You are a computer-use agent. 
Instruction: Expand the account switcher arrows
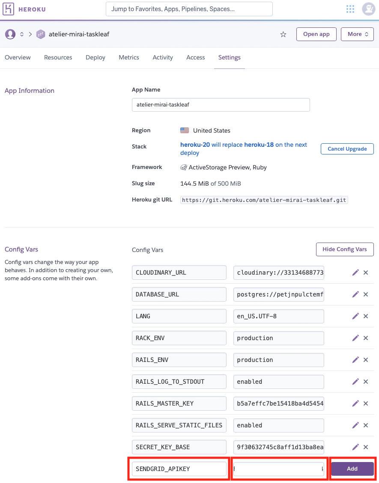[22, 34]
